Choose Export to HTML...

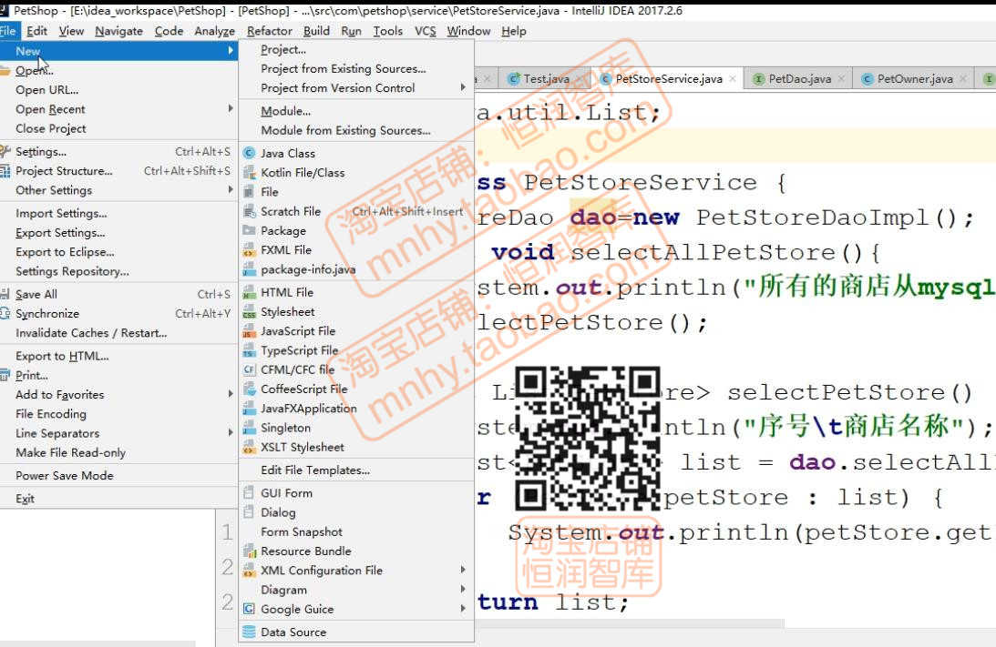coord(62,356)
